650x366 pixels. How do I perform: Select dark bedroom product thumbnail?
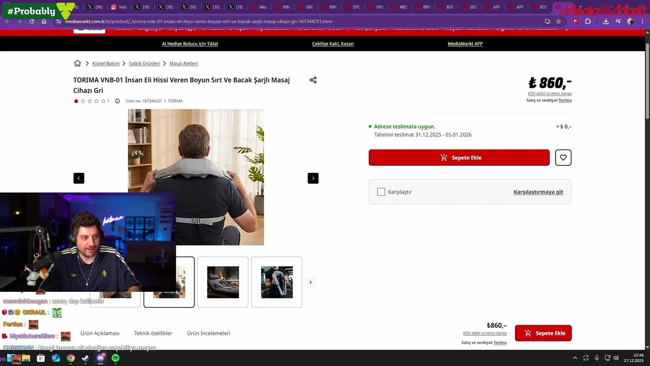223,282
